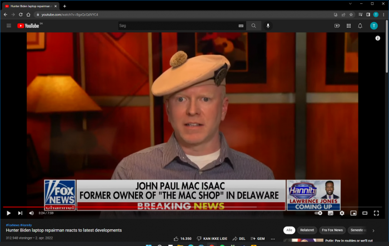Toggle subtitles in the video player
The width and height of the screenshot is (389, 246).
330,213
